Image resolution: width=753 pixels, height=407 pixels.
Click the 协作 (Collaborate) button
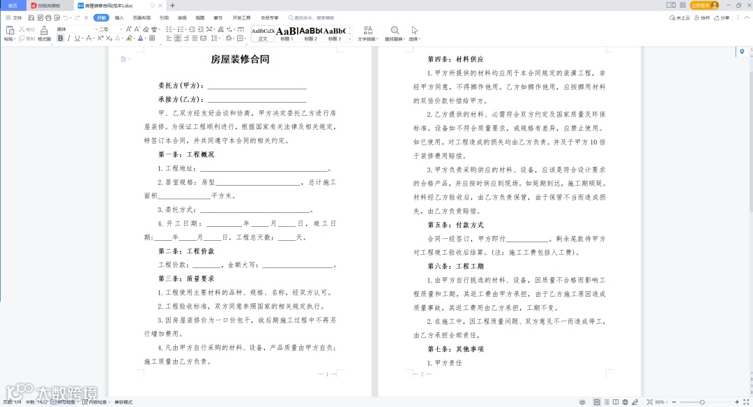702,17
